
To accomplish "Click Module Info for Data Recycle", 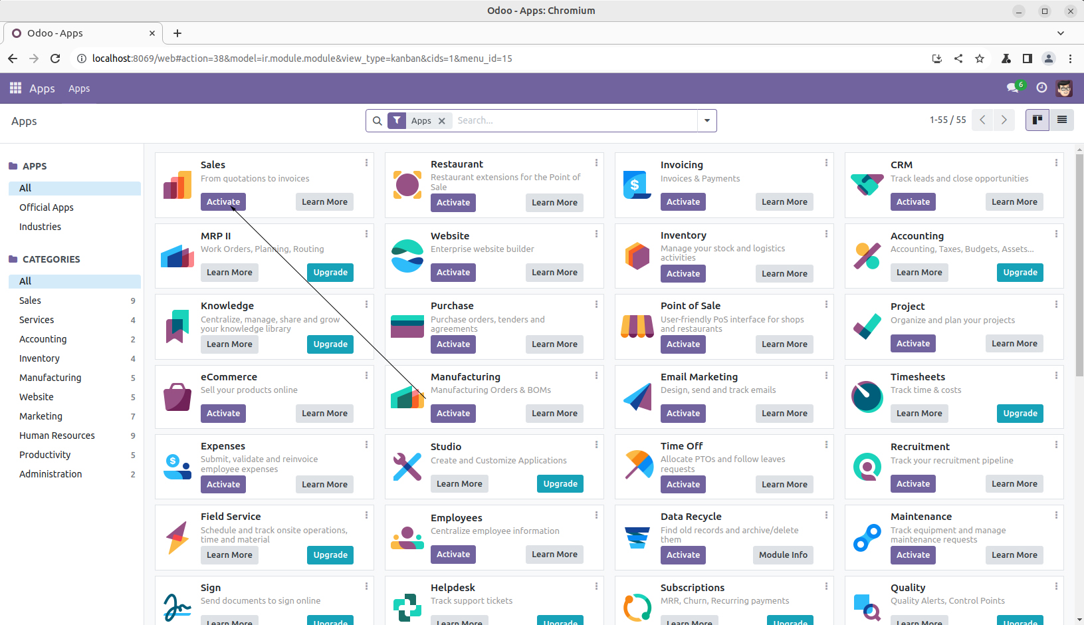I will pyautogui.click(x=783, y=555).
